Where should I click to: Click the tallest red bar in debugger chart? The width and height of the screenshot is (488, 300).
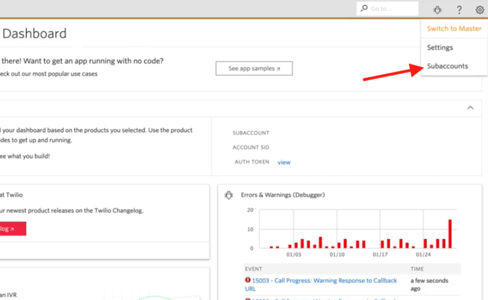[x=450, y=234]
